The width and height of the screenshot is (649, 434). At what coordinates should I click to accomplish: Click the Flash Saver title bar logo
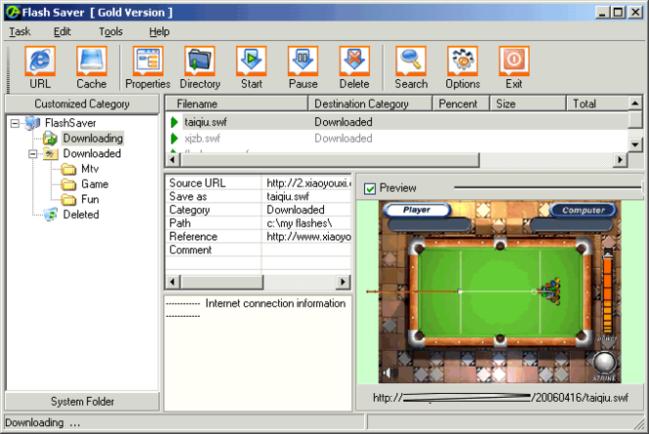[x=13, y=13]
